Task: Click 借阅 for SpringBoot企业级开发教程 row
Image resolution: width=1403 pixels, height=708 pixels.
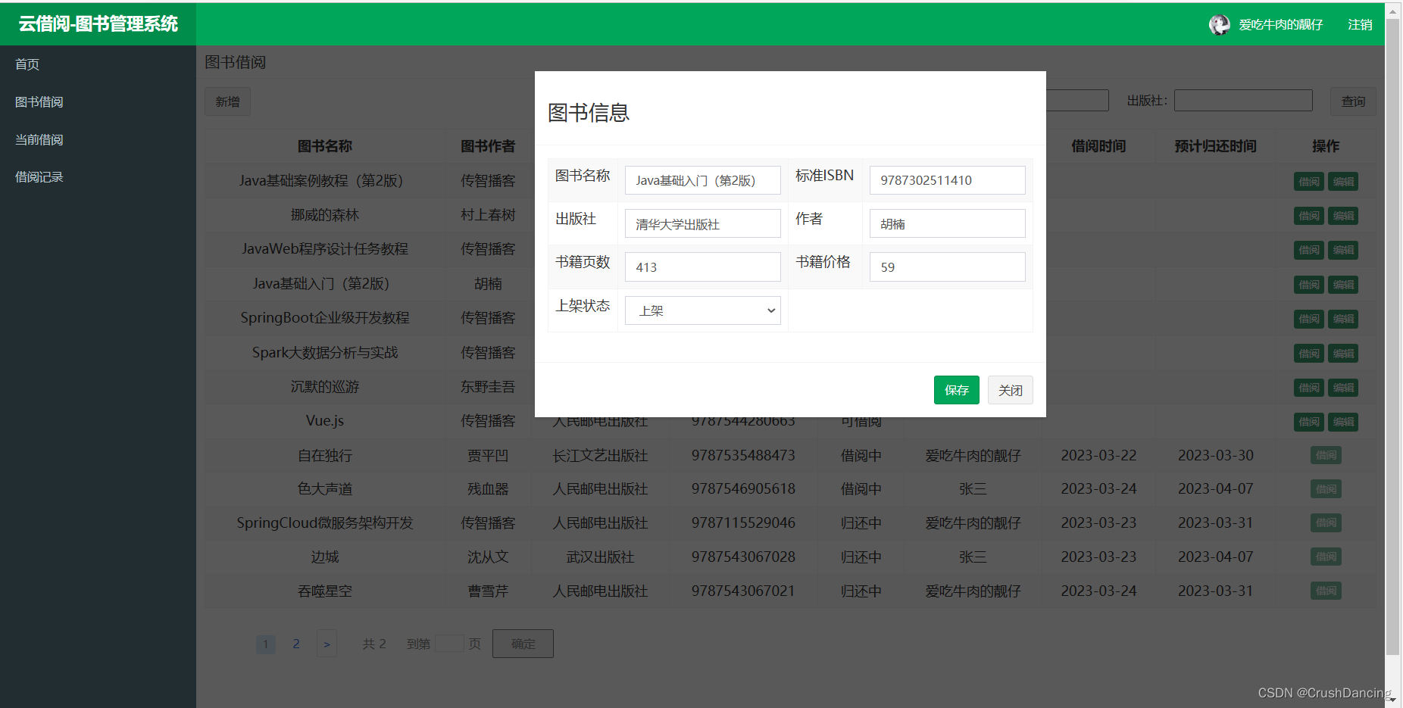Action: (x=1309, y=319)
